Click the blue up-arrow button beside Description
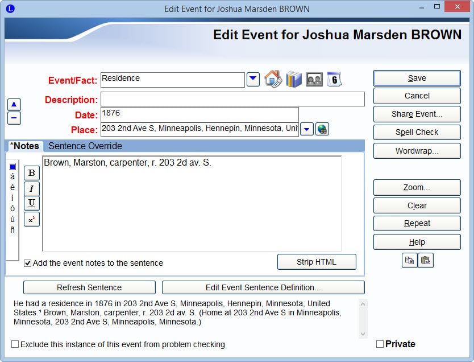474x362 pixels. pyautogui.click(x=14, y=104)
